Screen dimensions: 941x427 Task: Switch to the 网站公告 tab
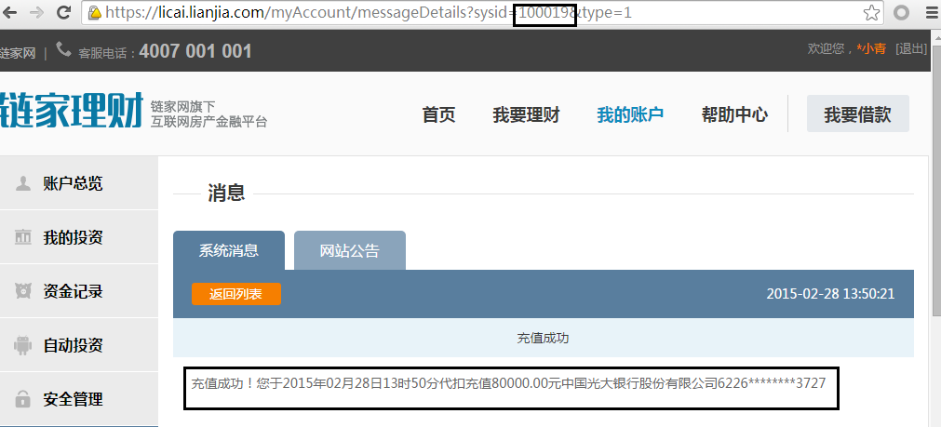coord(350,250)
